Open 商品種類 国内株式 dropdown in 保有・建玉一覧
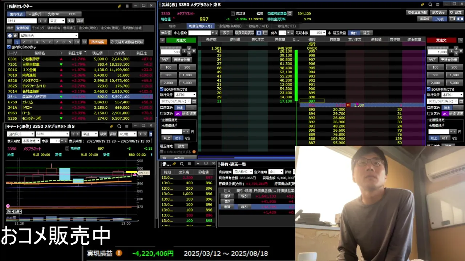Screen dimensions: 465x261 (243, 172)
